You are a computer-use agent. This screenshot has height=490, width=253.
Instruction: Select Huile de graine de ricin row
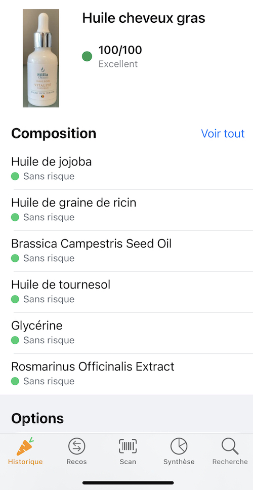[126, 210]
